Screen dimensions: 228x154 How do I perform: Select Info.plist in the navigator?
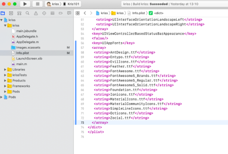tap(37, 53)
